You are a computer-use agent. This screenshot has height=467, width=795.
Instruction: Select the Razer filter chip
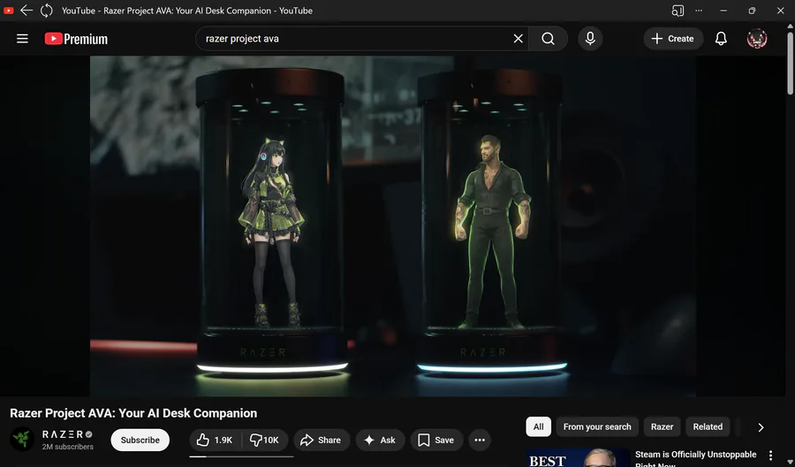pos(662,427)
